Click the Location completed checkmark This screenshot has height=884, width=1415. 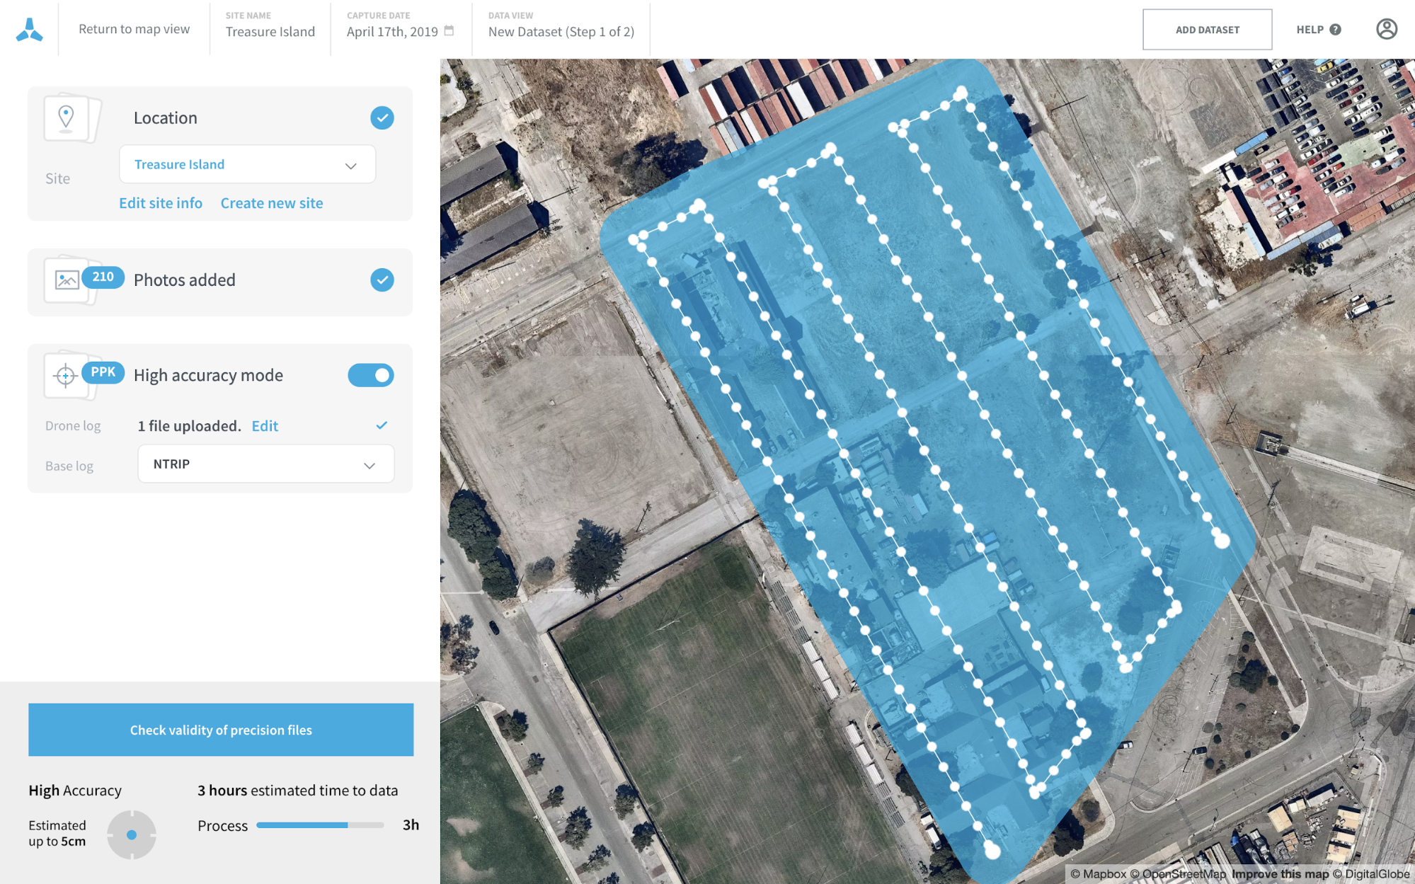click(382, 118)
